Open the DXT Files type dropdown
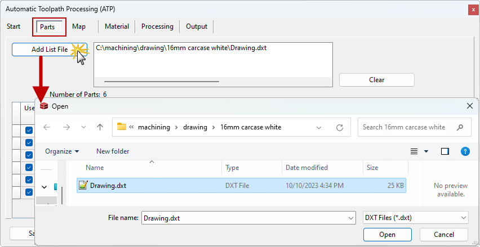 pos(415,218)
